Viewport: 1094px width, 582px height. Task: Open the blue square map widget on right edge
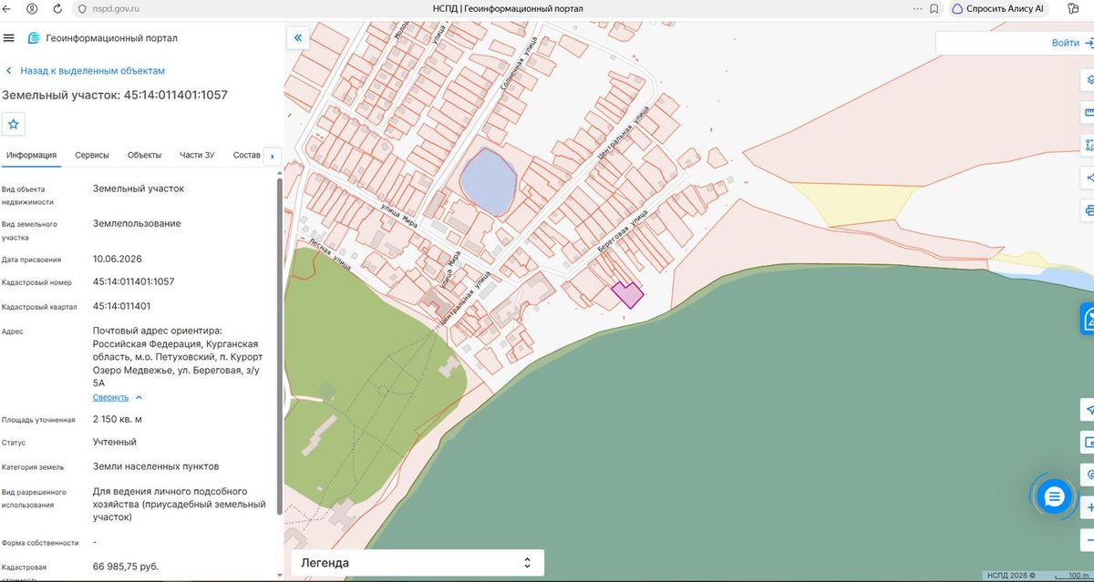coord(1088,319)
